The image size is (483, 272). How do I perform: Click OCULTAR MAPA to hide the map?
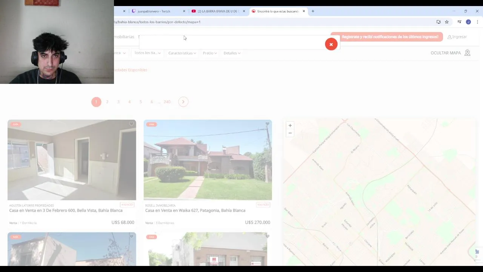point(446,53)
